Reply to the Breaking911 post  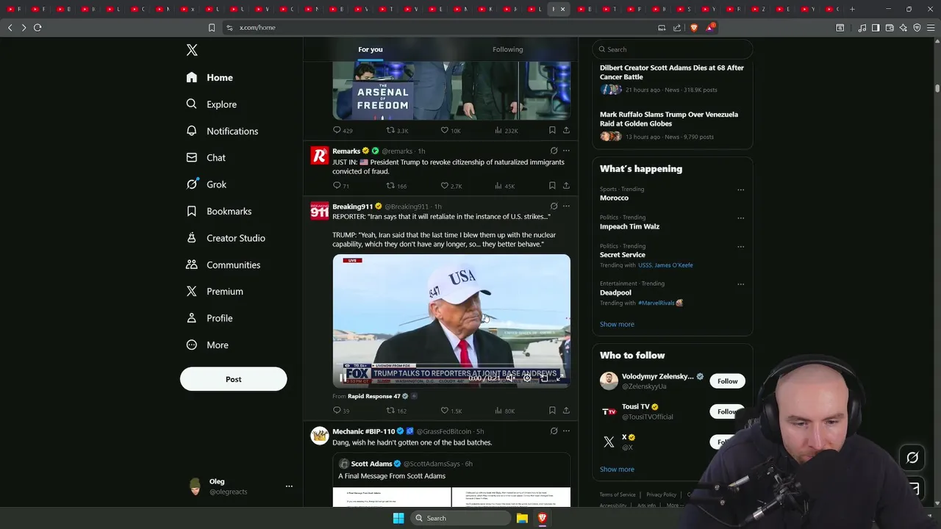click(x=341, y=411)
